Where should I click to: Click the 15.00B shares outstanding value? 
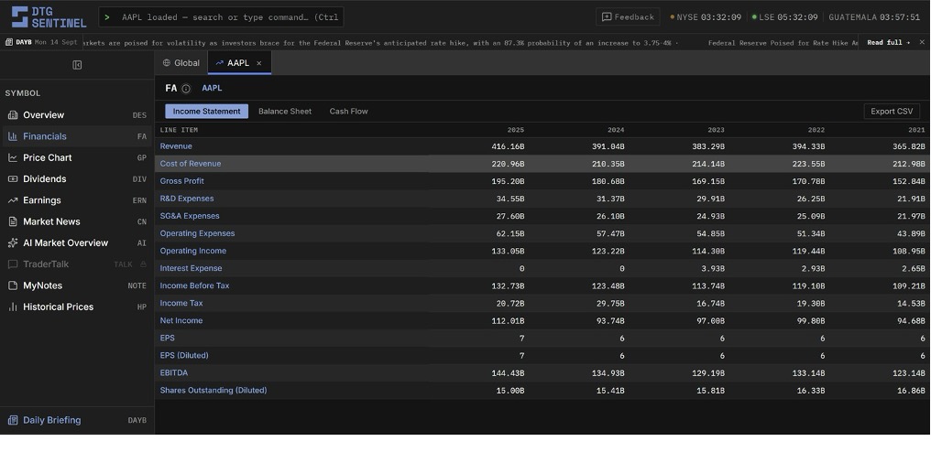tap(510, 391)
